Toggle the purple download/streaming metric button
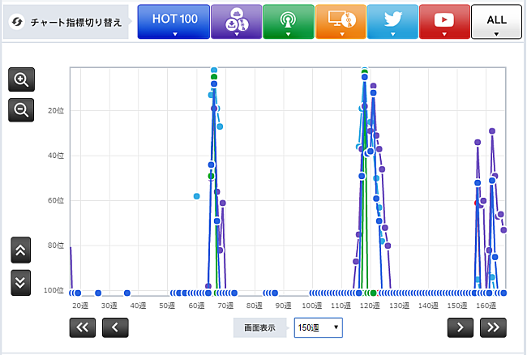This screenshot has width=527, height=355. click(x=236, y=22)
